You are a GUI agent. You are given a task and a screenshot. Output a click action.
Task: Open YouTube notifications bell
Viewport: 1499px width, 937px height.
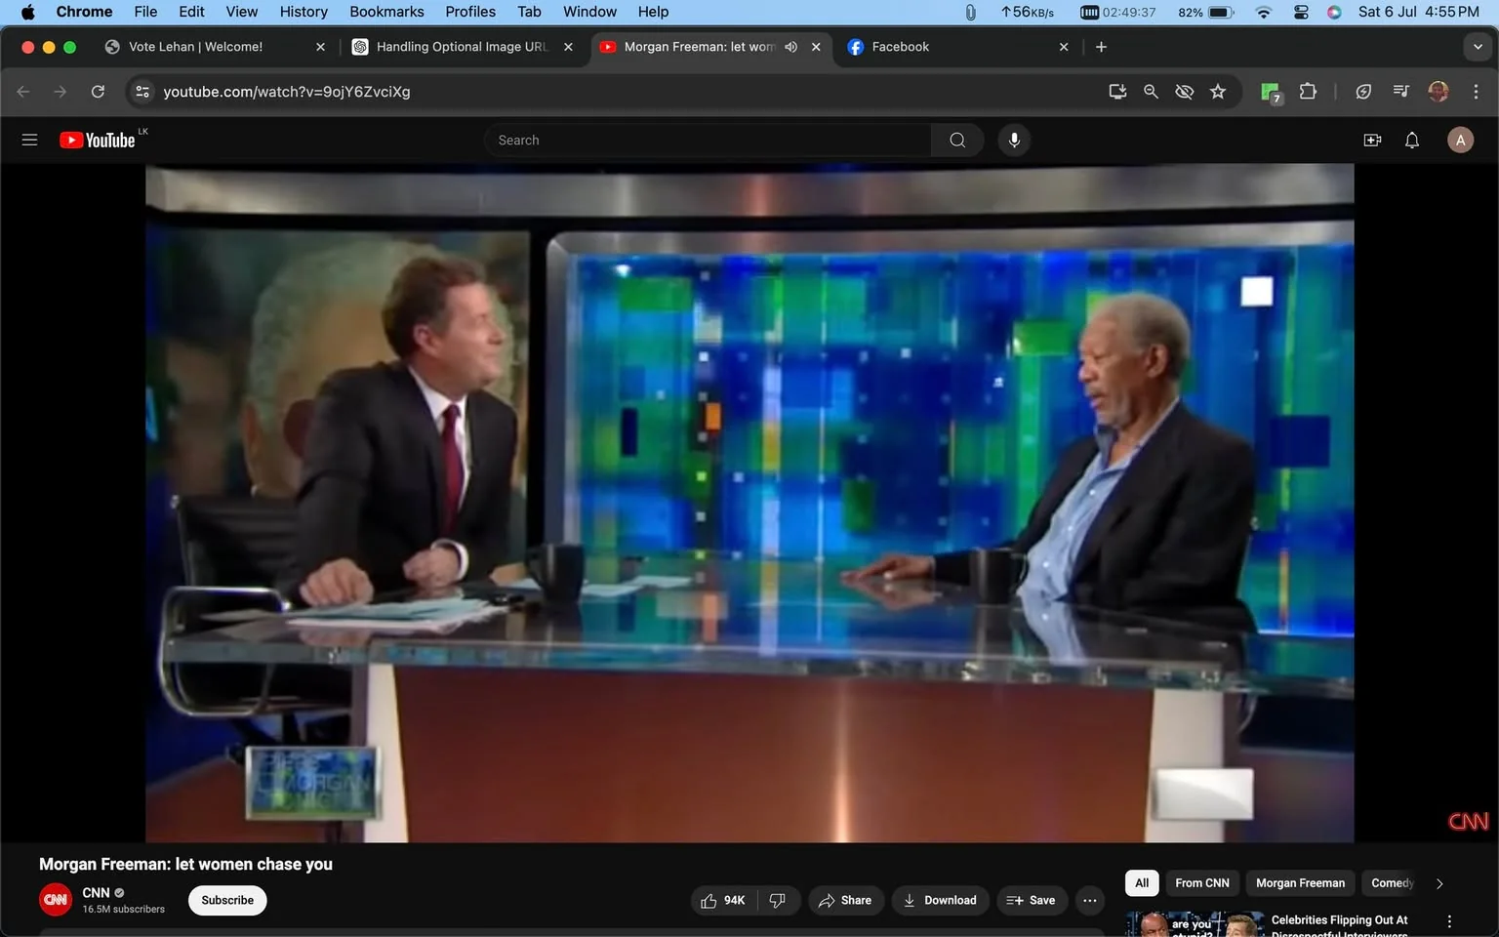(1411, 140)
